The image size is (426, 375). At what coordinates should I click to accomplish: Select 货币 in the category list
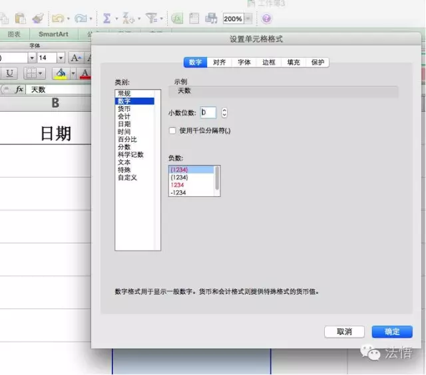coord(134,109)
